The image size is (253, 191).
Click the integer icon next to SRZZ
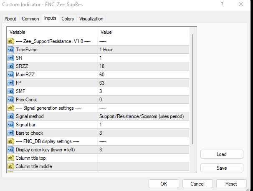click(11, 66)
